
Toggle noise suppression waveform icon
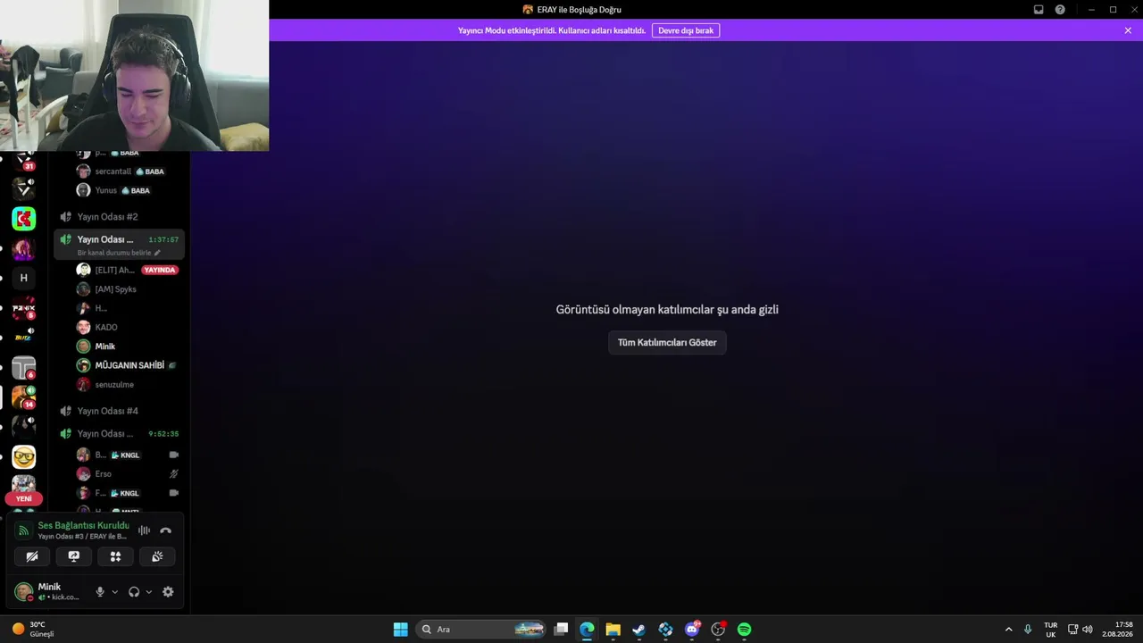[144, 530]
